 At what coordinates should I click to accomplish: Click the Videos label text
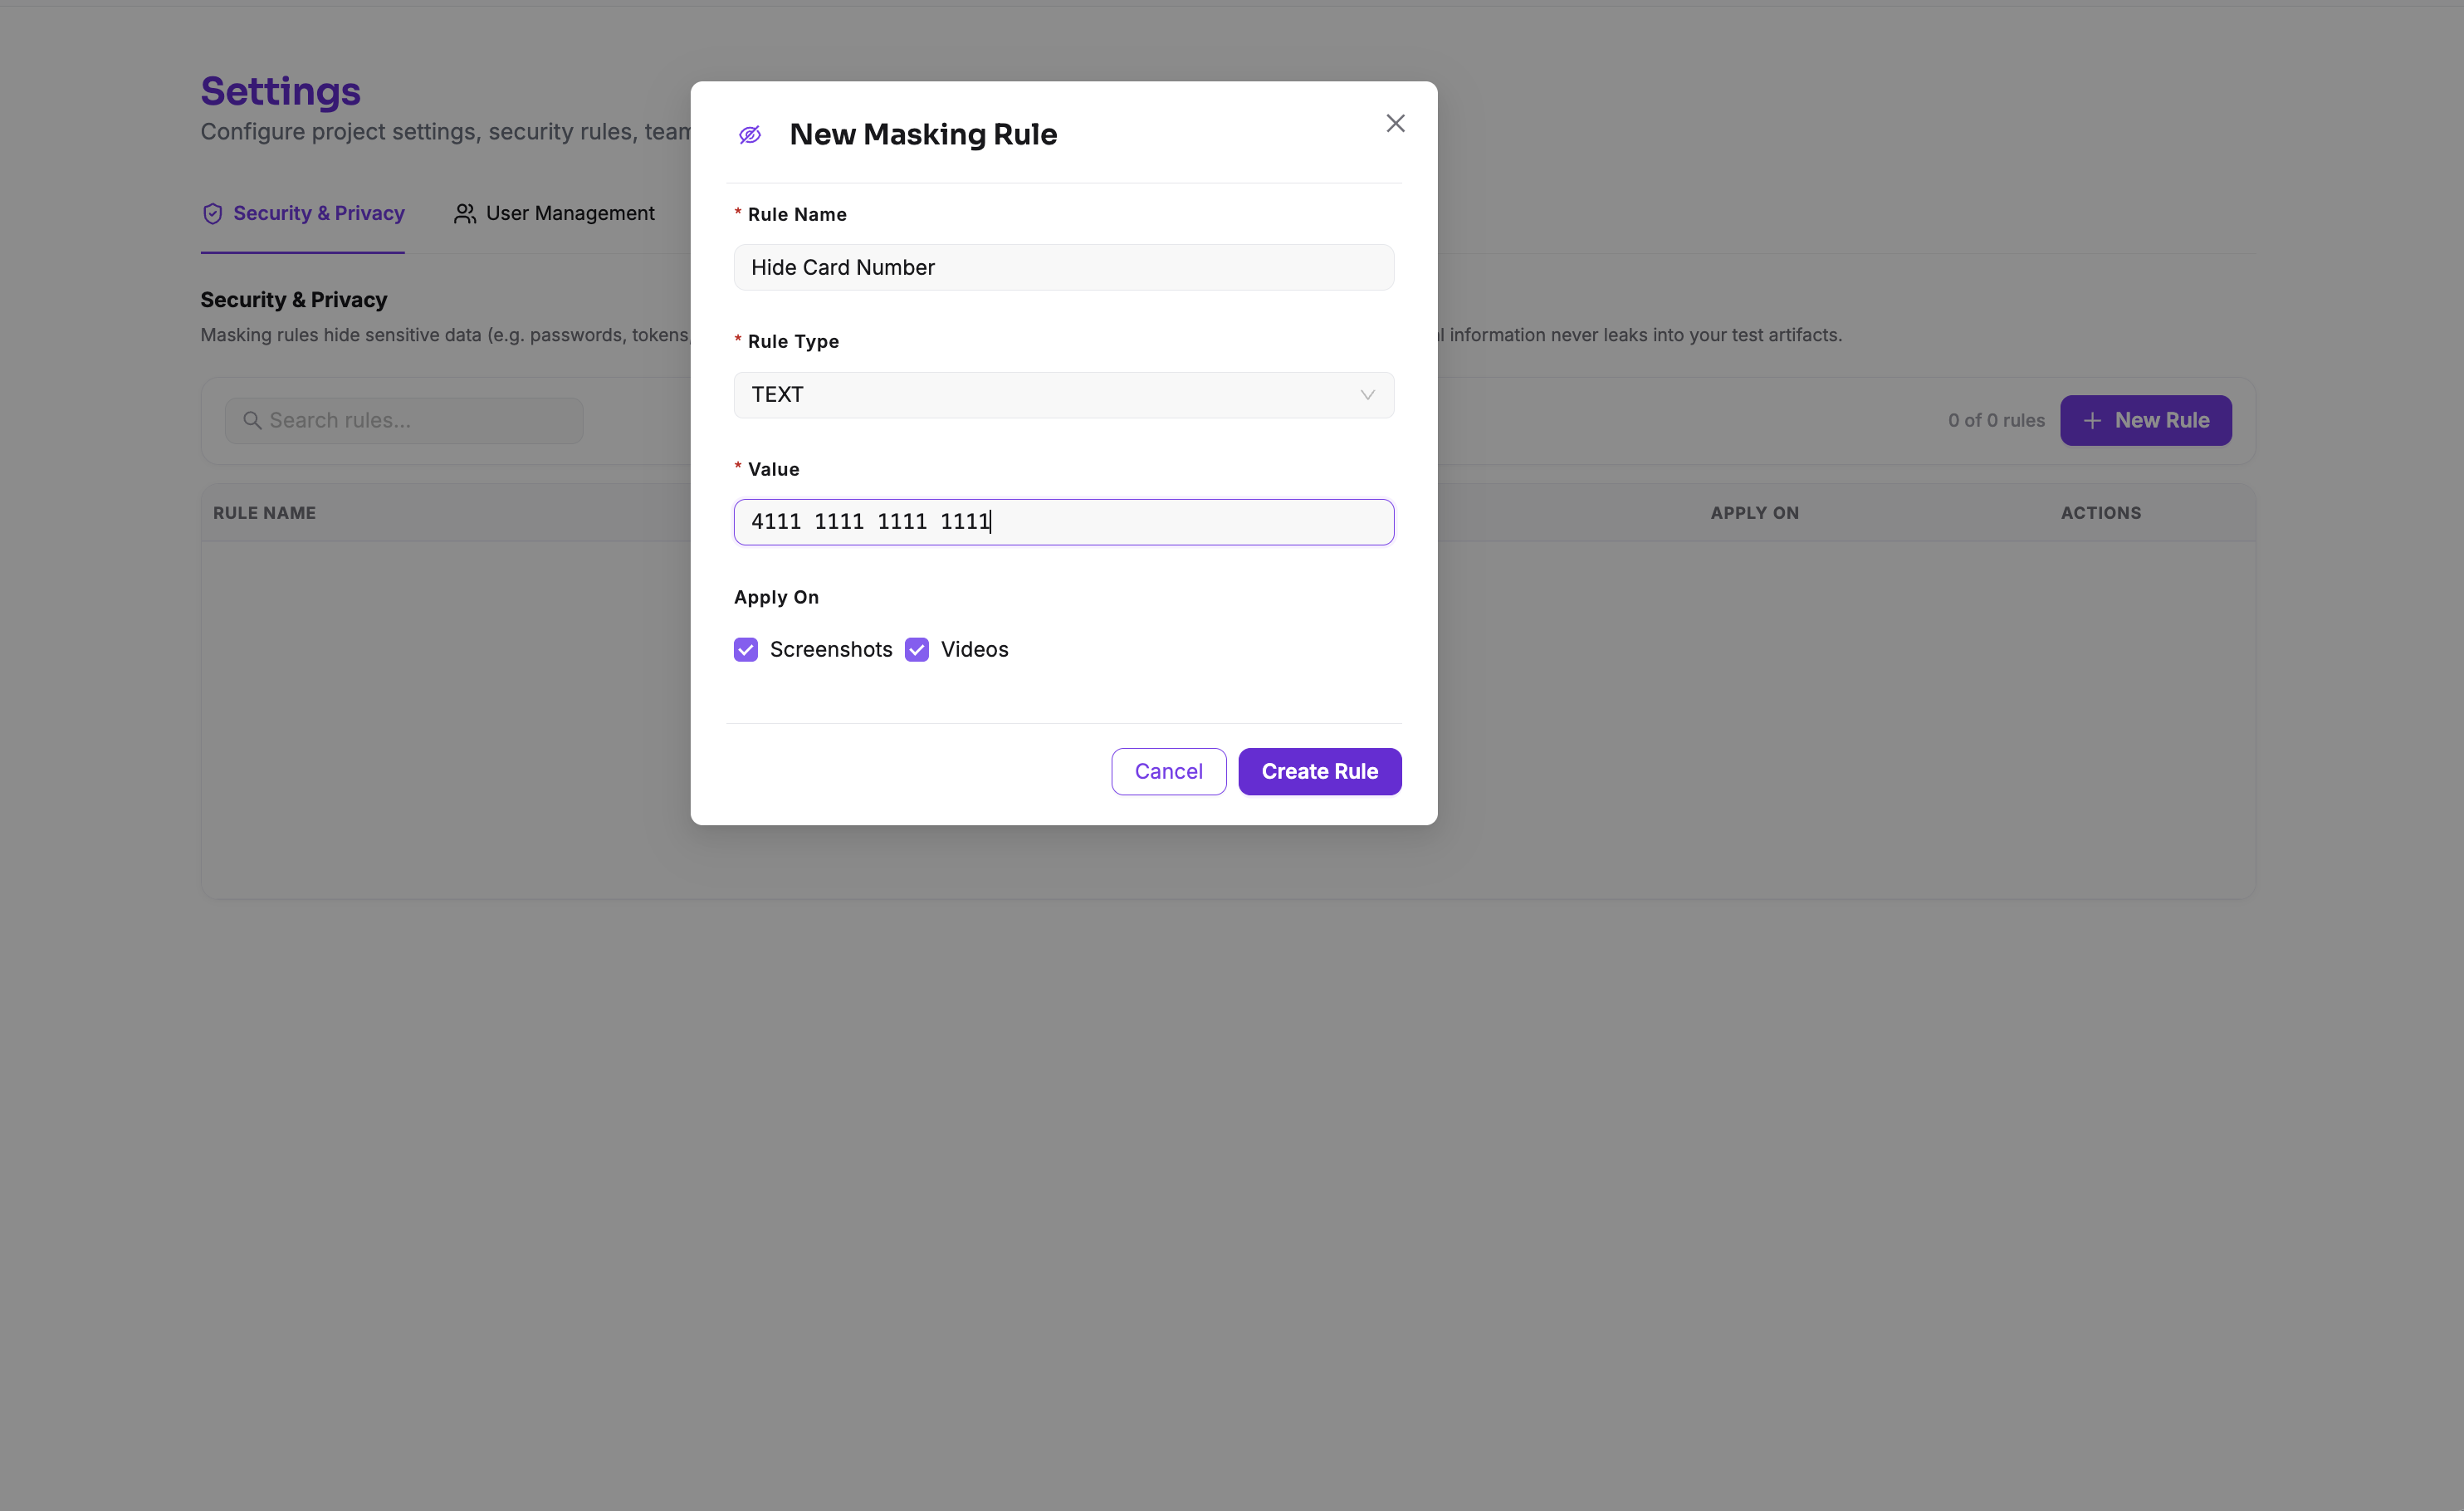tap(974, 650)
